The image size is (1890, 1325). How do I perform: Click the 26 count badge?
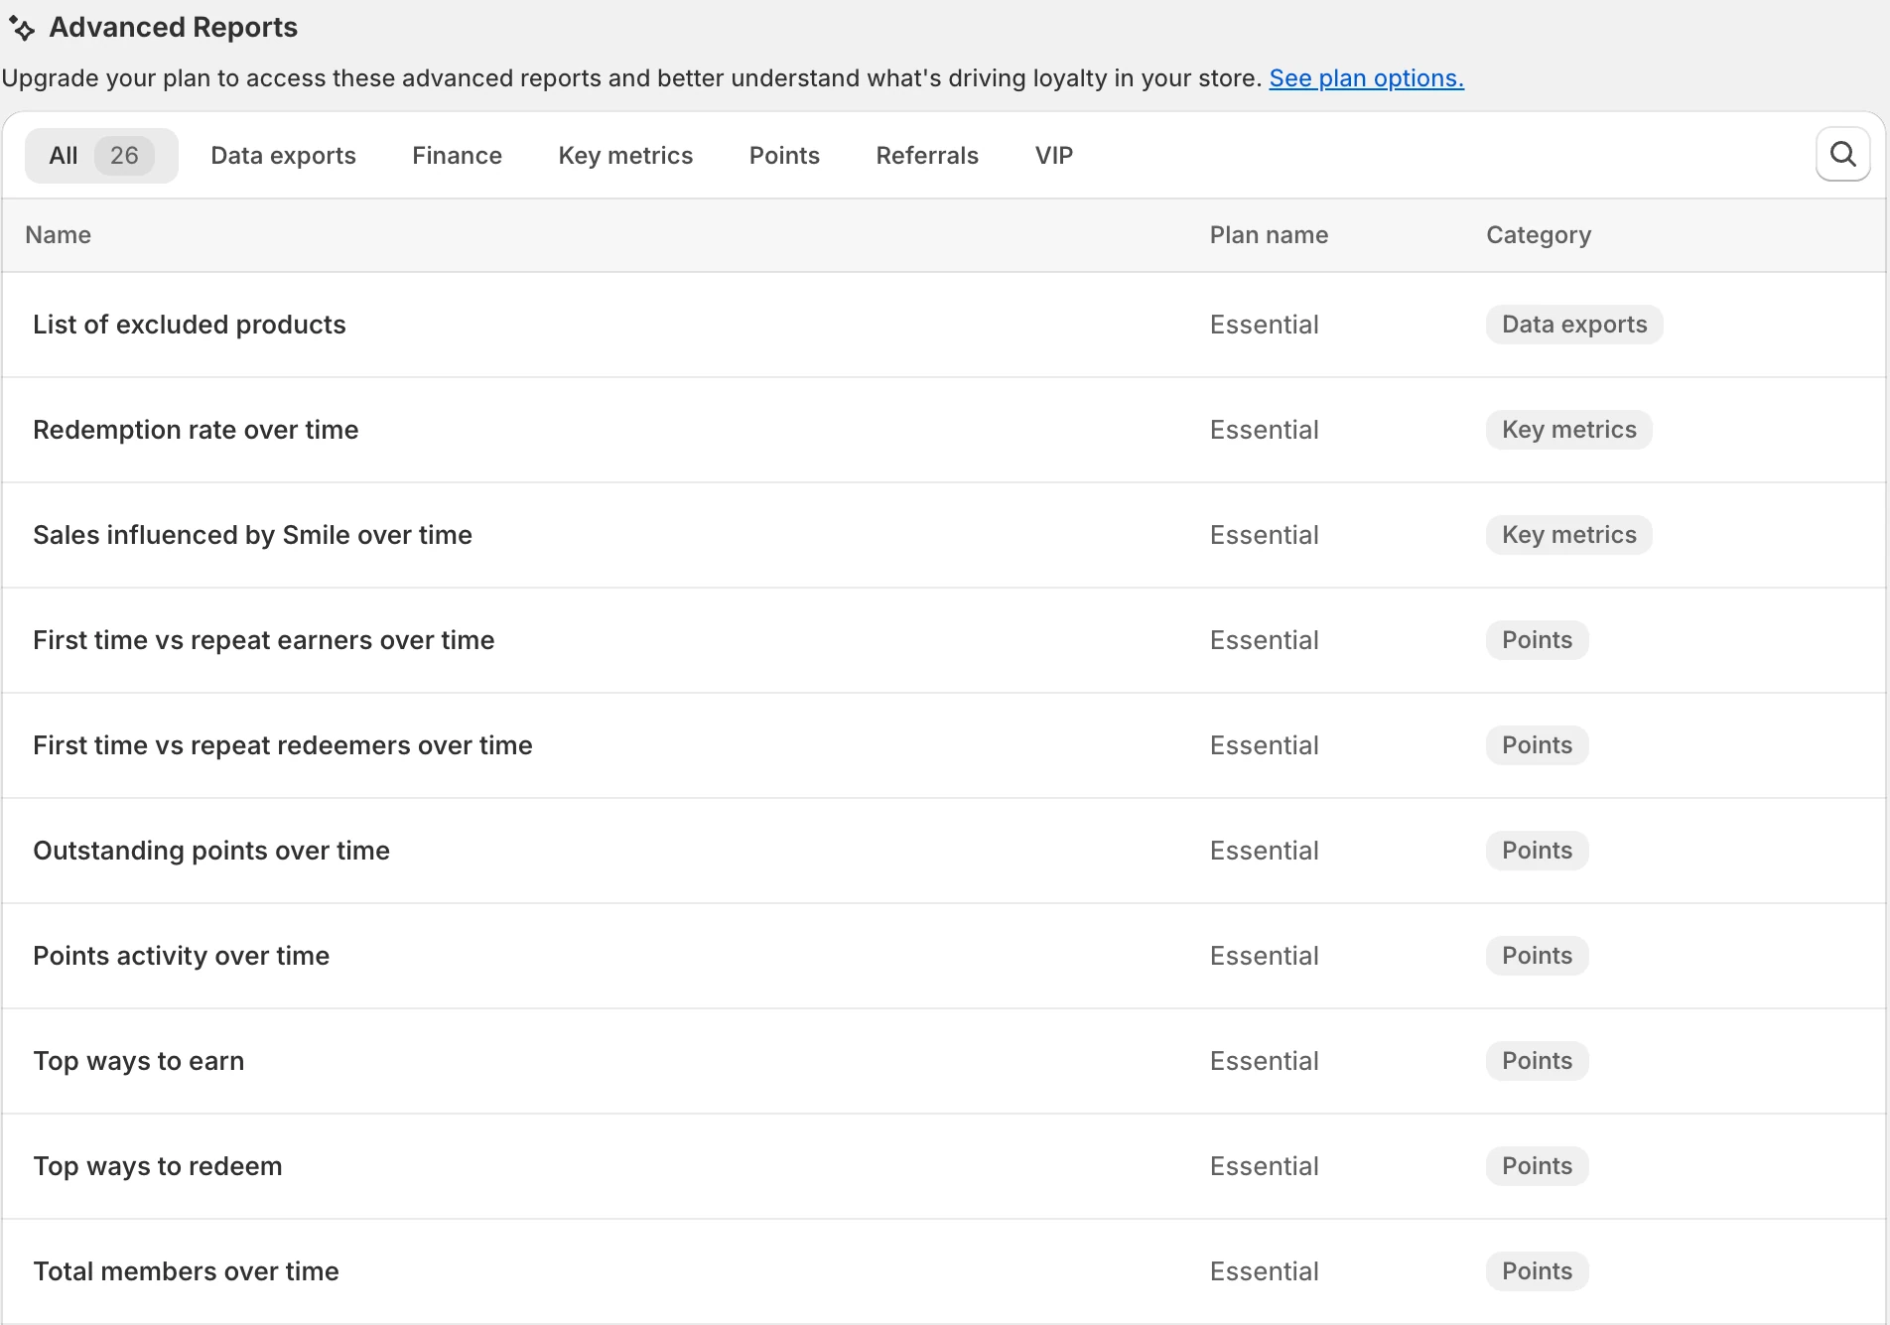(x=124, y=156)
